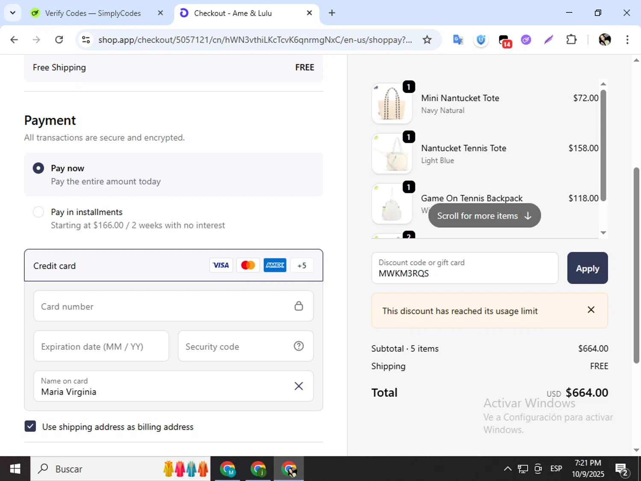The height and width of the screenshot is (481, 641).
Task: Open the active Chrome taskbar icon
Action: pos(289,469)
